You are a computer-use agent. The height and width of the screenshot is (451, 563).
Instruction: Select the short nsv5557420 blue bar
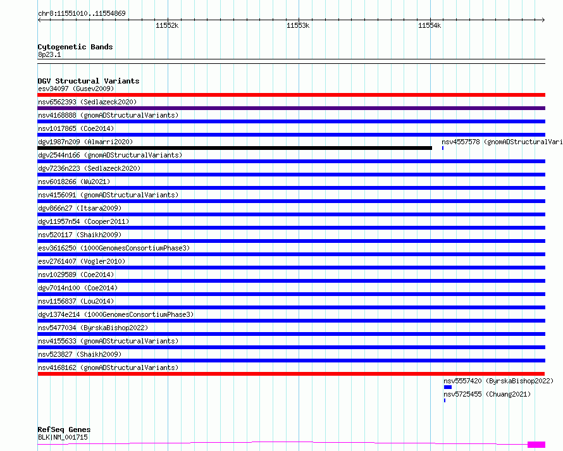(x=448, y=387)
